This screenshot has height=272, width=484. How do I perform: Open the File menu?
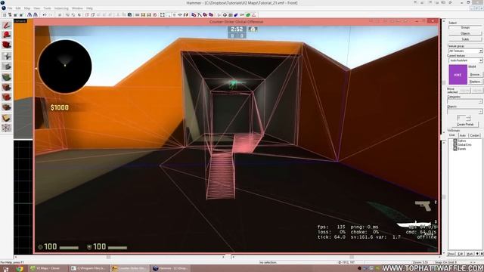tap(10, 8)
